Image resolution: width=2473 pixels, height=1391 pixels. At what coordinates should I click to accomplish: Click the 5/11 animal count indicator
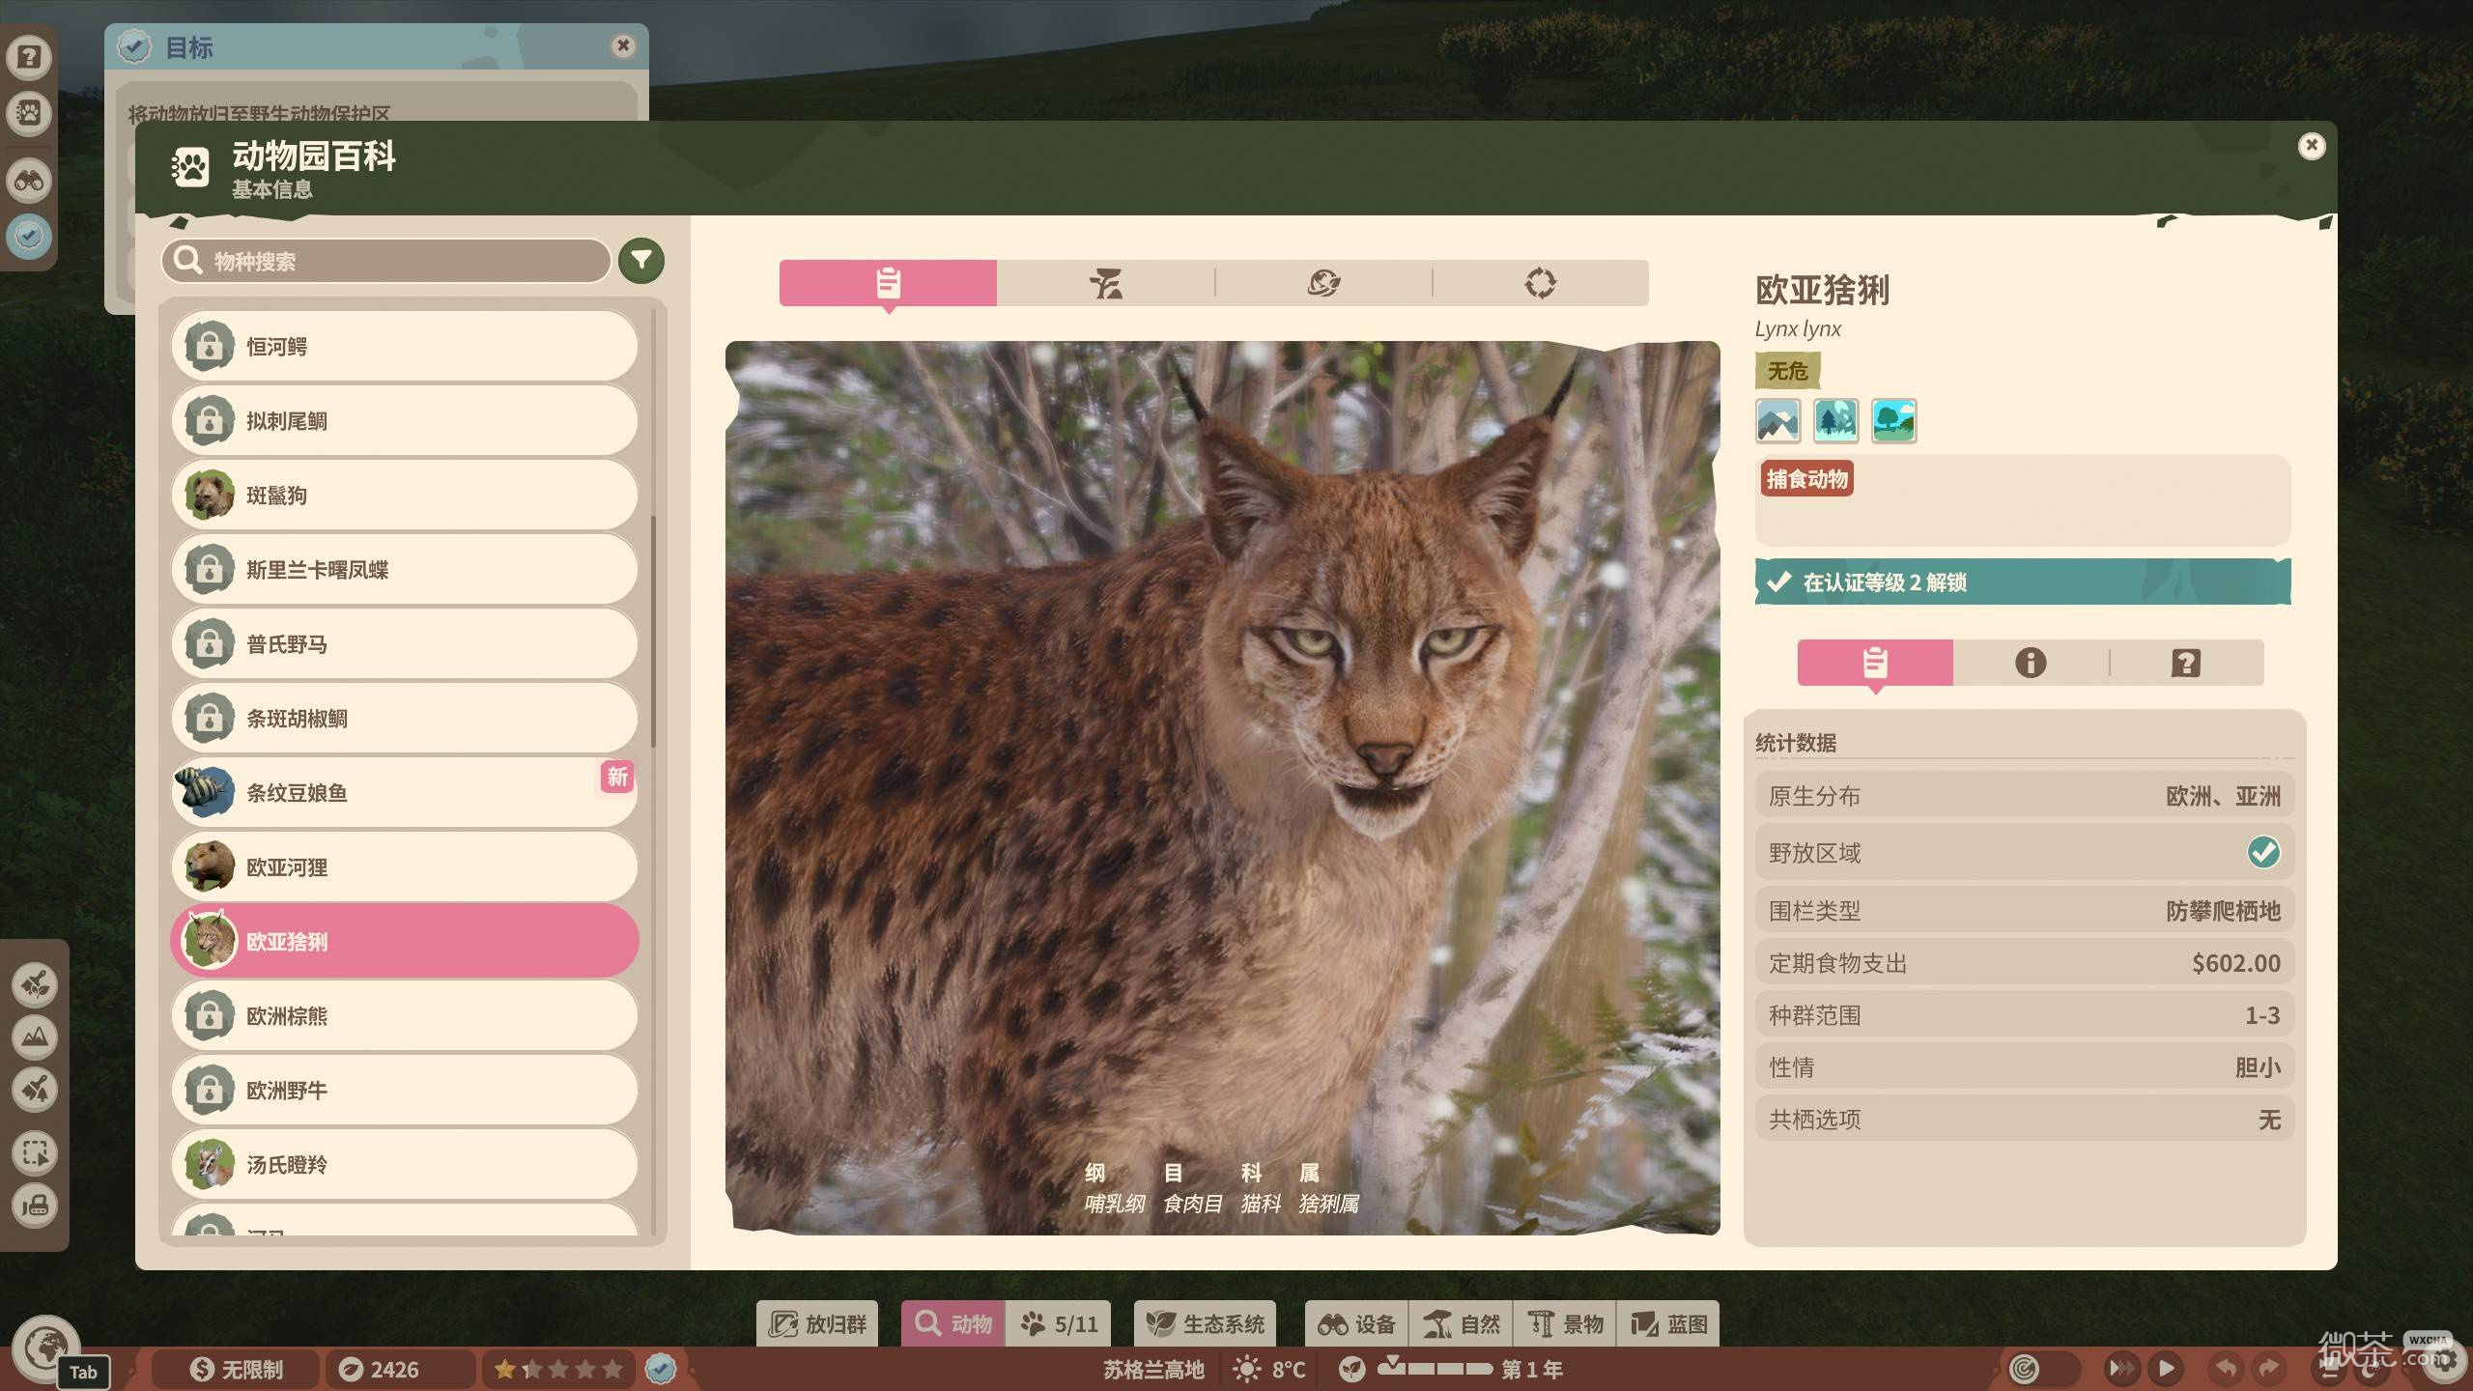(x=1059, y=1323)
